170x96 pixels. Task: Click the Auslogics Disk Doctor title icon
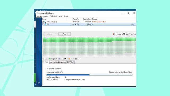click(38, 13)
